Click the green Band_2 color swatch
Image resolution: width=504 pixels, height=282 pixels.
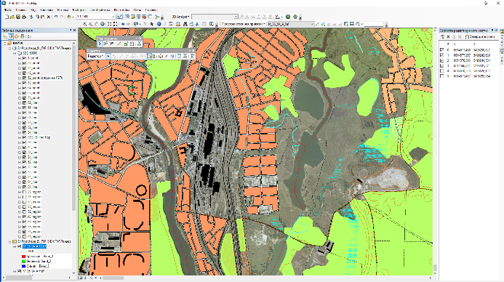[x=23, y=261]
